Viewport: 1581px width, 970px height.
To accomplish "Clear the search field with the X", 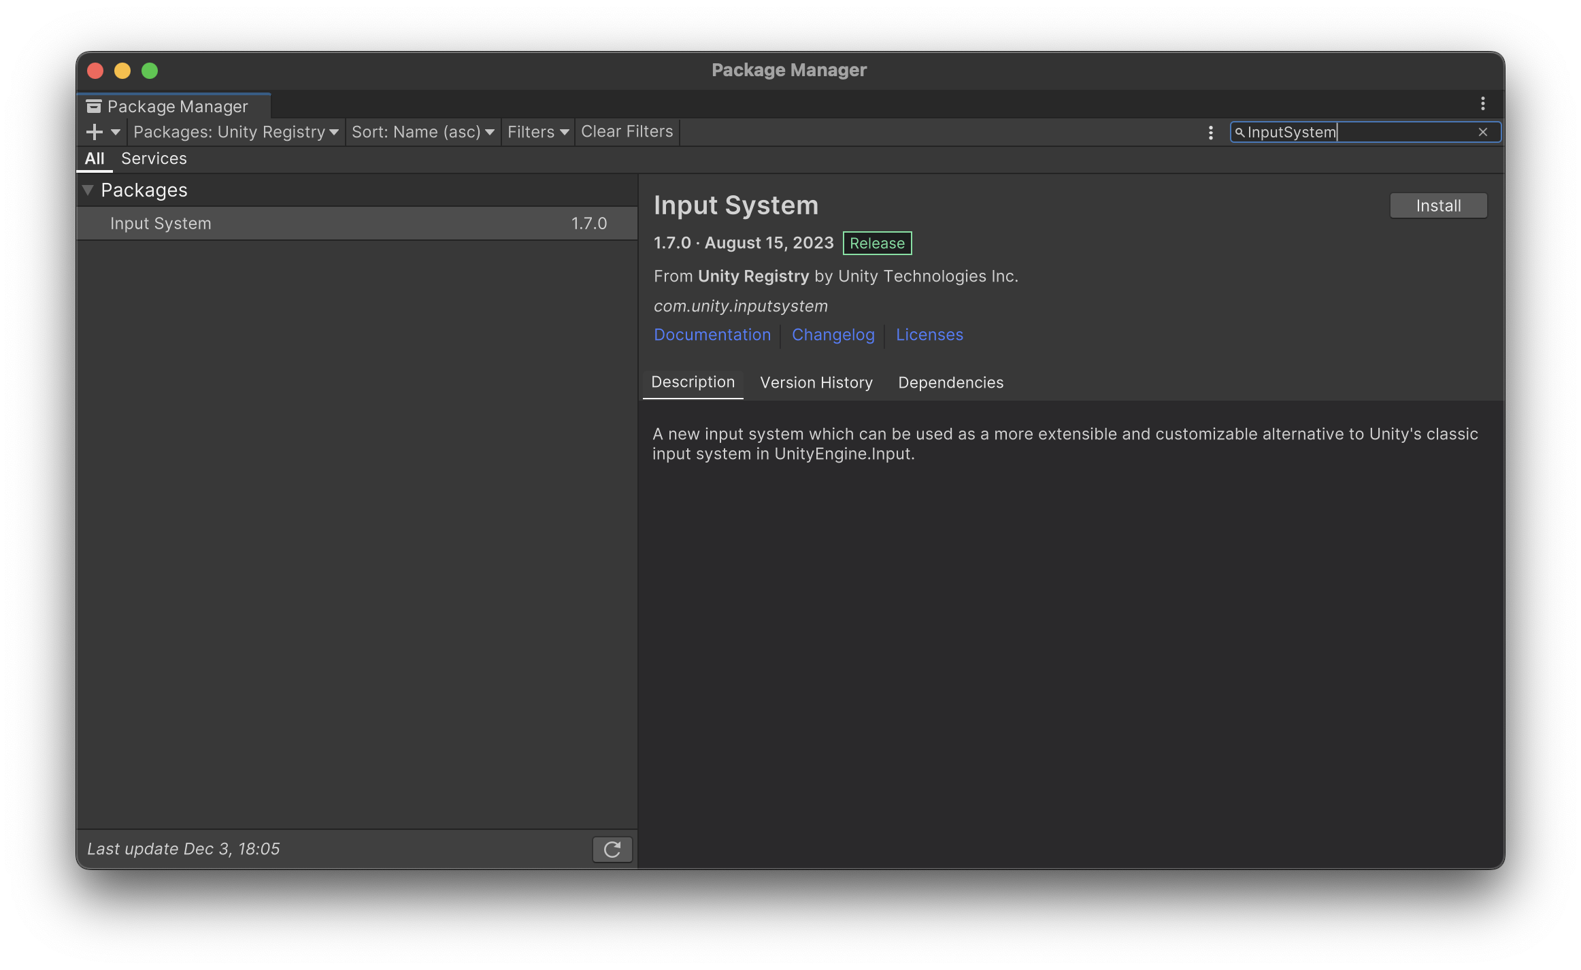I will pos(1483,132).
